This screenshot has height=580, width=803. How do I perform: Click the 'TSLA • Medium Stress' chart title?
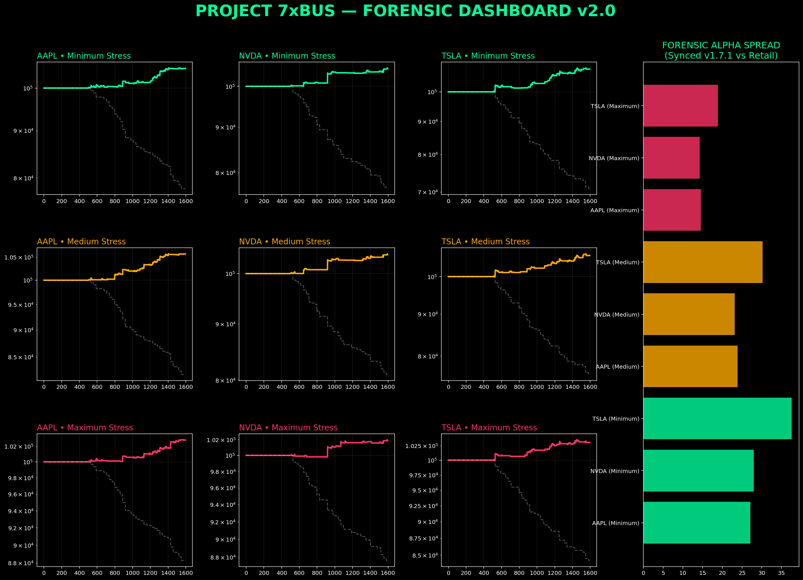(485, 242)
